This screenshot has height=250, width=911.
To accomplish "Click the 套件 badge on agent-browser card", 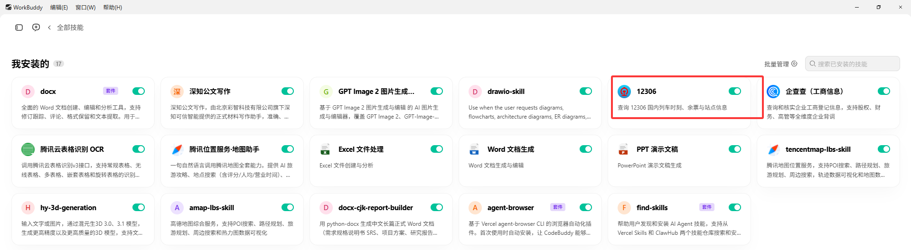I will 558,207.
